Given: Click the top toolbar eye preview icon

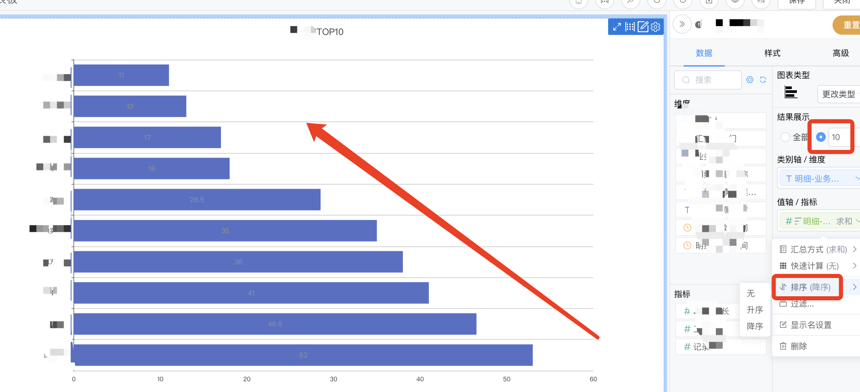Looking at the screenshot, I should click(x=735, y=2).
